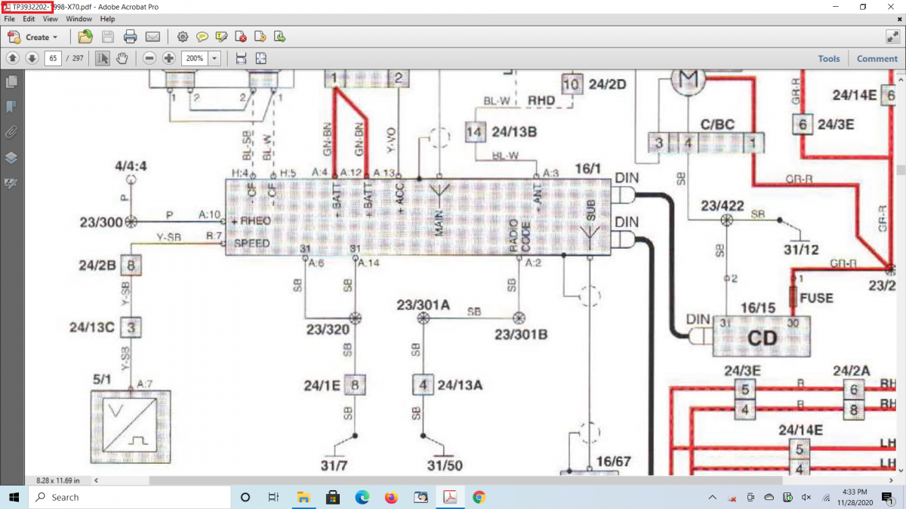906x509 pixels.
Task: Toggle fit one full page view
Action: pos(260,59)
